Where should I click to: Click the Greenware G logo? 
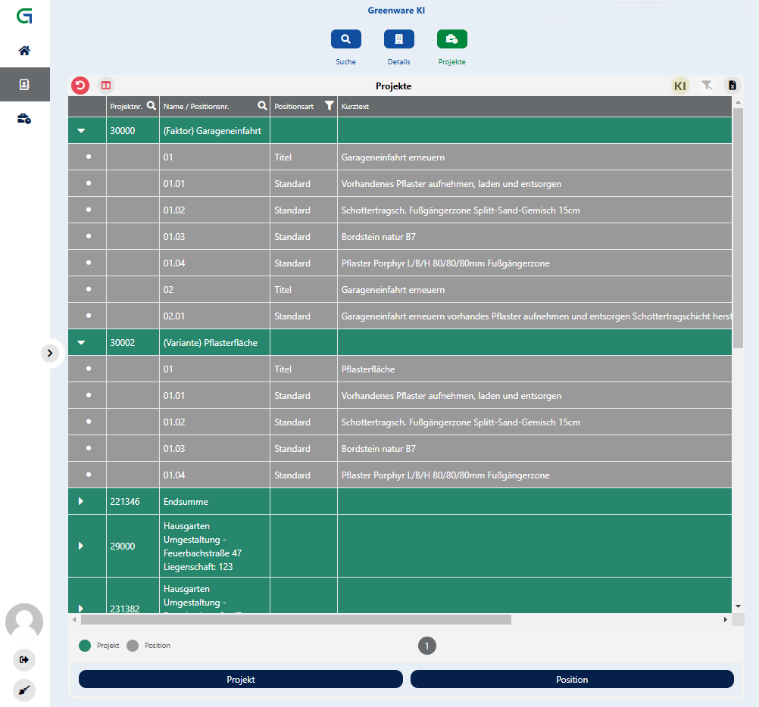coord(24,16)
